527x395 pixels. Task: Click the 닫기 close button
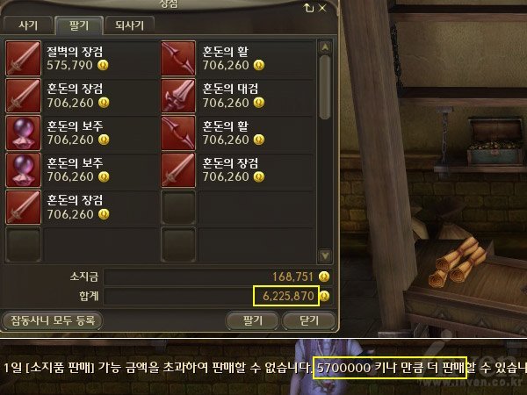[x=309, y=320]
